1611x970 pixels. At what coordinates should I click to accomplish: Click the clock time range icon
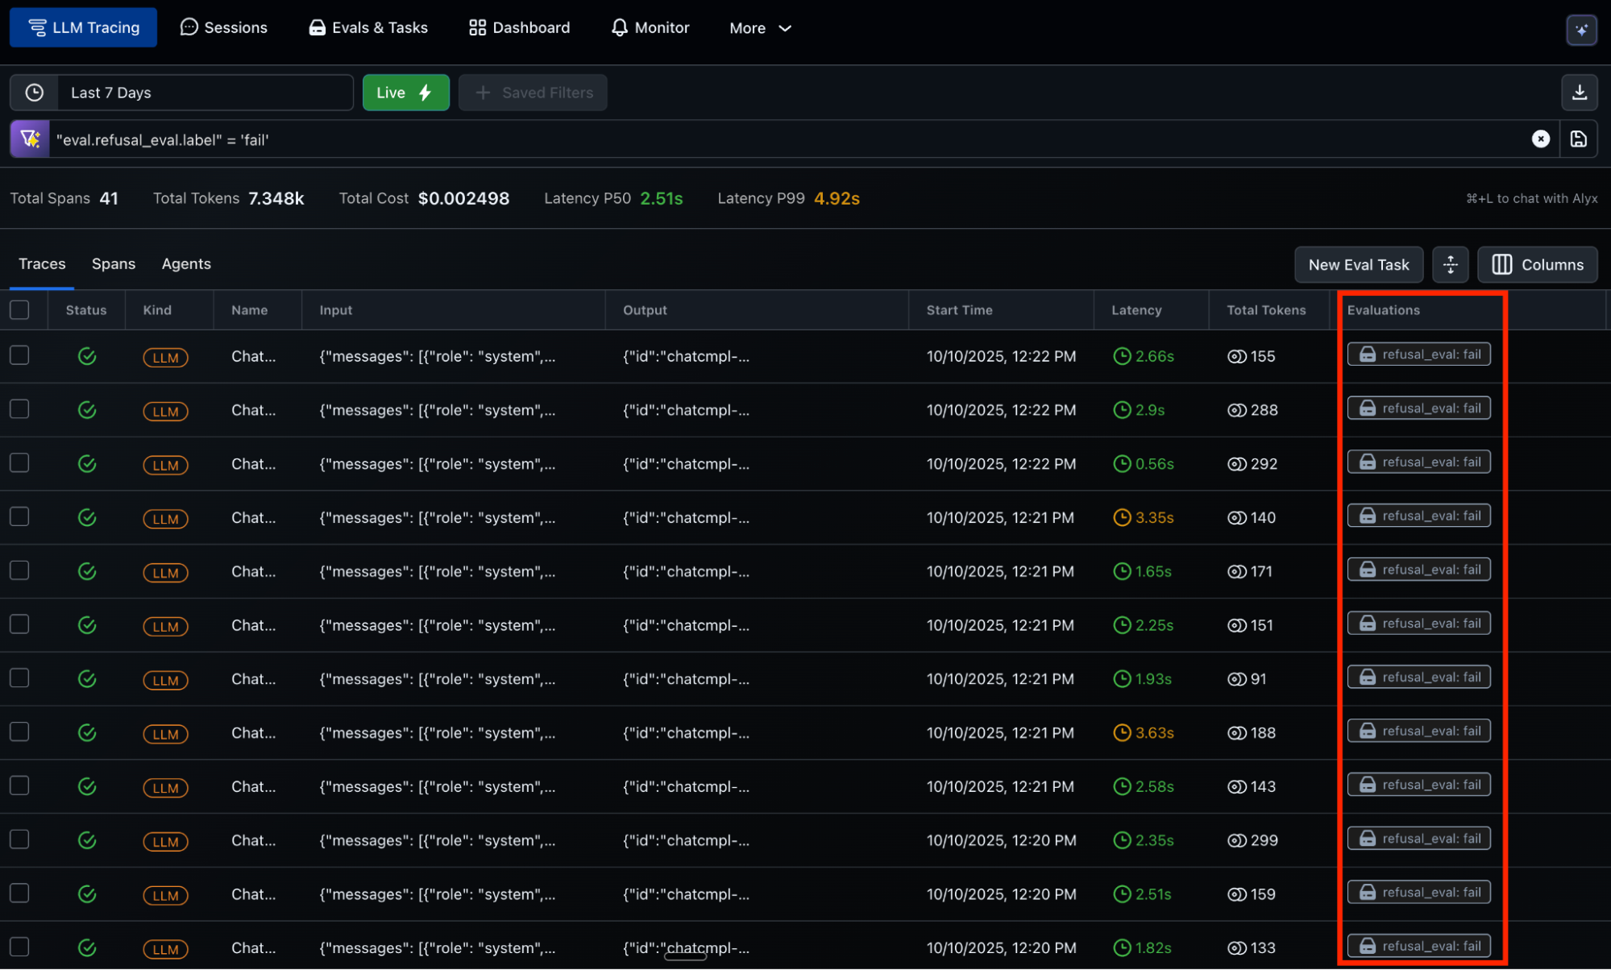34,93
